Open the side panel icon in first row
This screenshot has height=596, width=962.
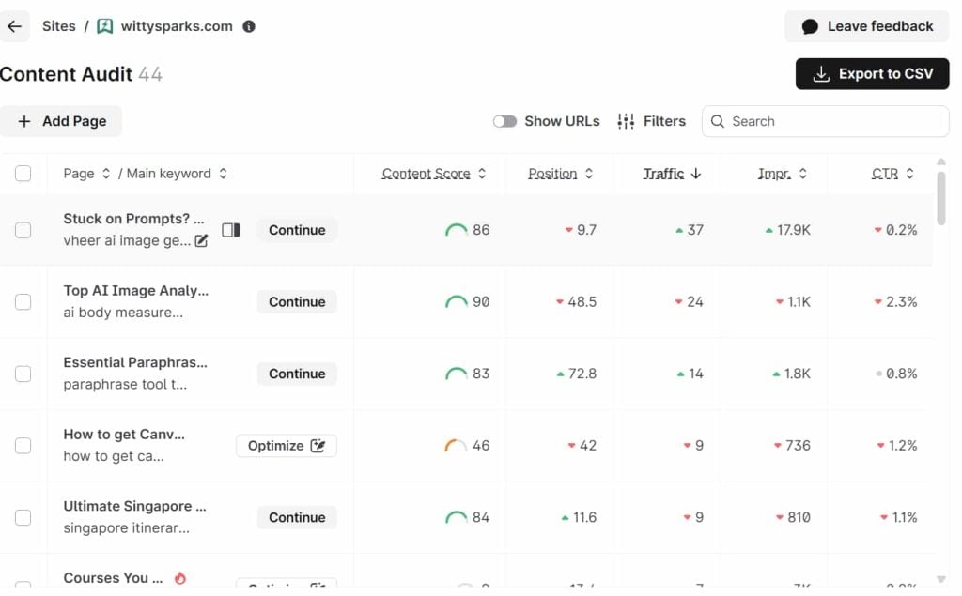click(231, 230)
